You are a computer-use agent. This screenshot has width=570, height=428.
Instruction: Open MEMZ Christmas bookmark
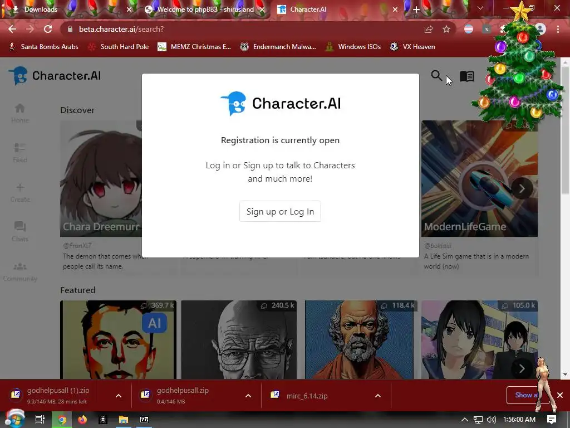point(194,47)
